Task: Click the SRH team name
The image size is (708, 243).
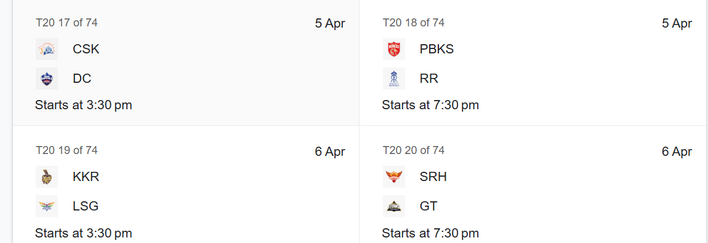Action: pos(433,177)
